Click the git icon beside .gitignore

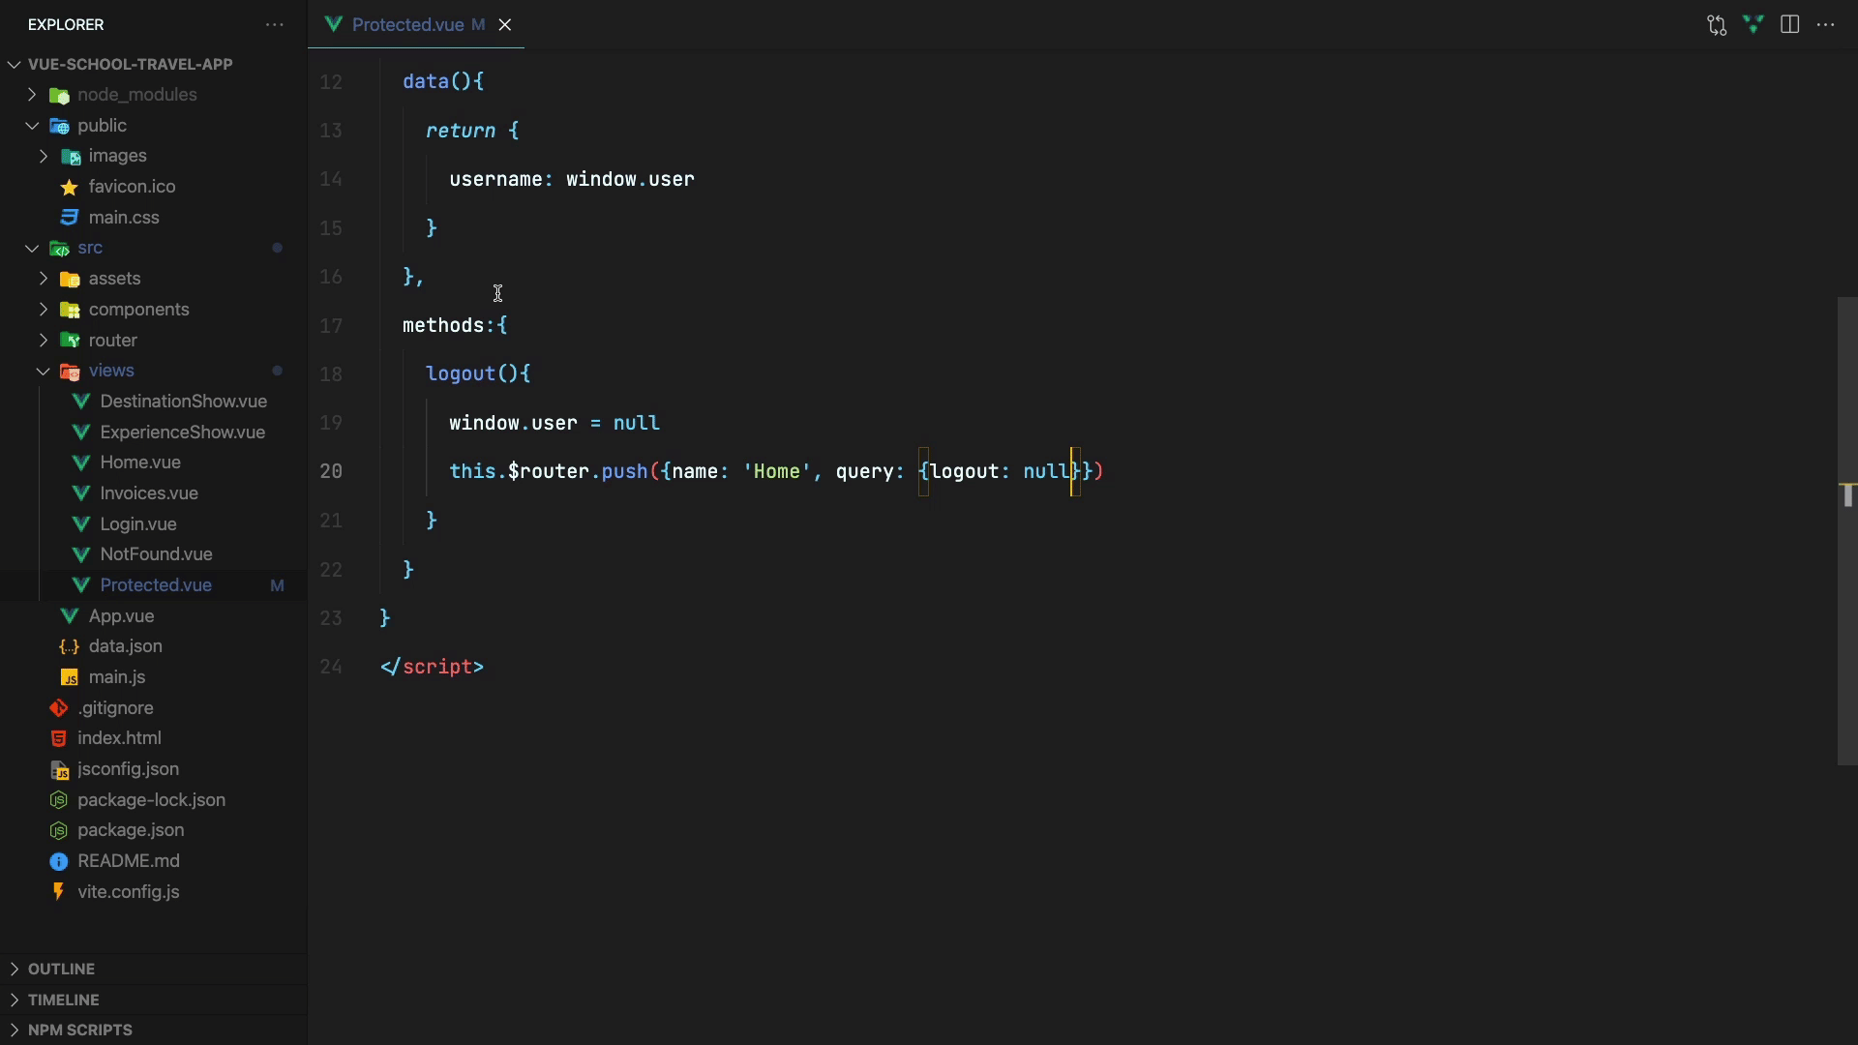click(59, 708)
